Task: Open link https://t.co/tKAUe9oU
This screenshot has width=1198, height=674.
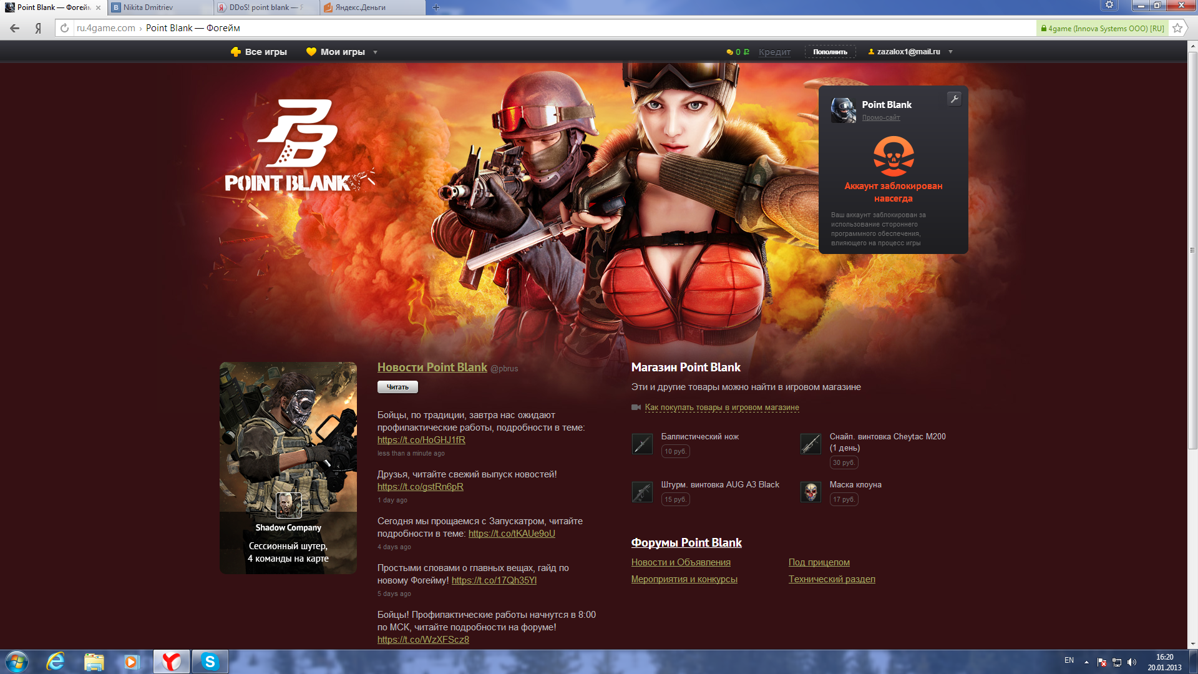Action: (512, 534)
